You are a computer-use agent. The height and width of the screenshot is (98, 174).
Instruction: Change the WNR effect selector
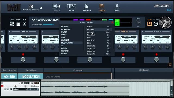(51, 36)
